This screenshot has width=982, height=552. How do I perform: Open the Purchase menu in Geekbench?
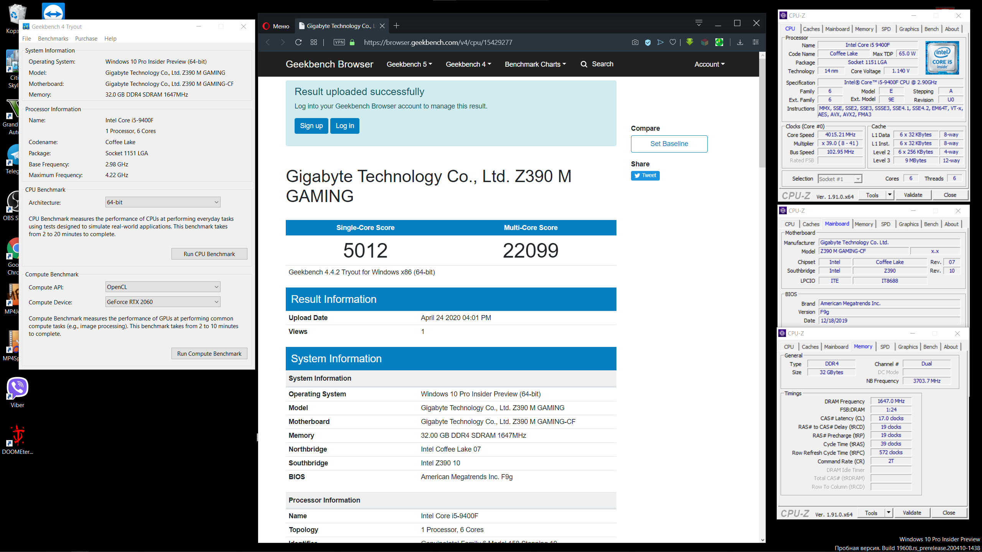(86, 39)
